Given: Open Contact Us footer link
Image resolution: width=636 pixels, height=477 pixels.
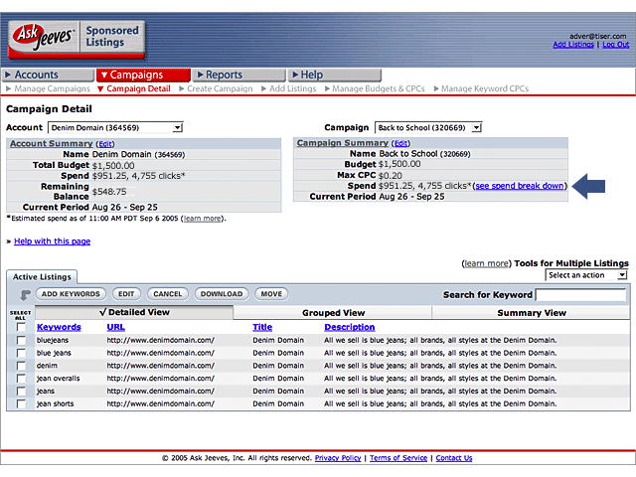Looking at the screenshot, I should [x=454, y=458].
